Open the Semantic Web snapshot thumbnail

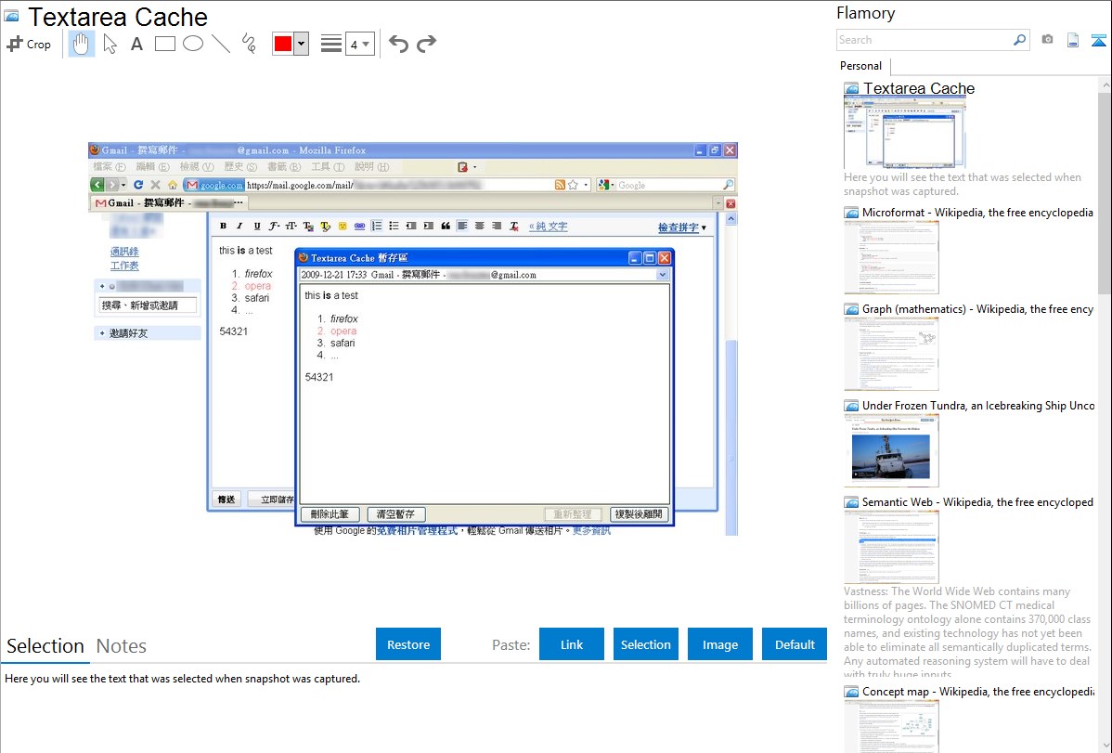tap(891, 547)
